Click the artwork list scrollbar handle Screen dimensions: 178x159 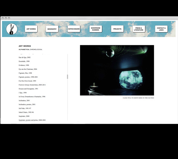point(68,77)
